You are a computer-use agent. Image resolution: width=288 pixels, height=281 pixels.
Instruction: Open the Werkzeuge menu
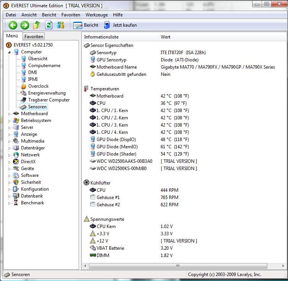(x=97, y=15)
